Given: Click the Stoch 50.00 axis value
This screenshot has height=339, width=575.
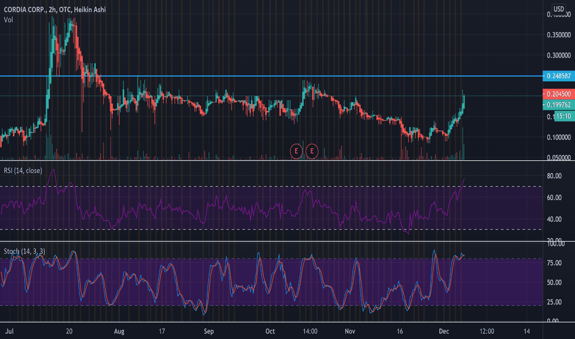Looking at the screenshot, I should [554, 282].
